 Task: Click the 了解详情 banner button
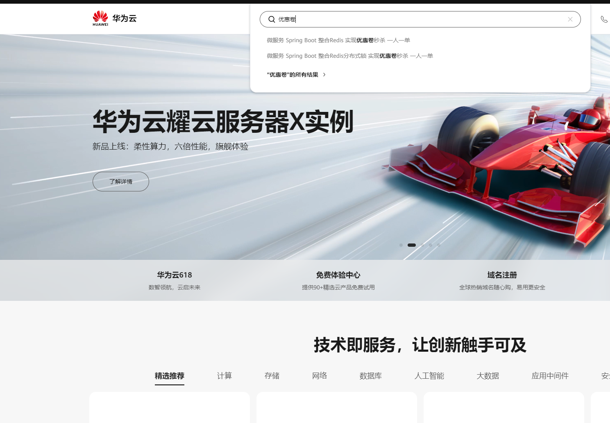point(121,182)
